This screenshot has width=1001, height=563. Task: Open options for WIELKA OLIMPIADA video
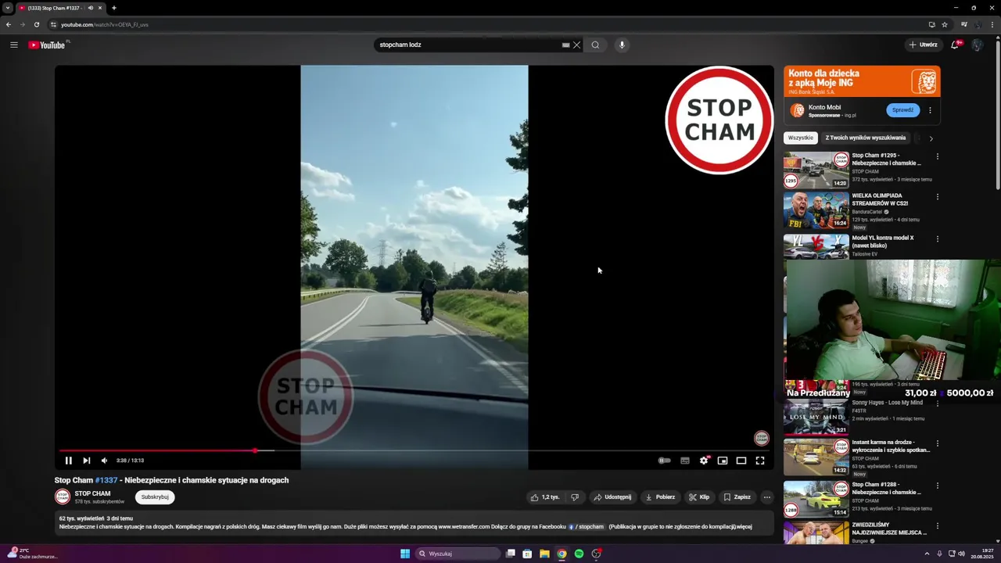click(x=938, y=197)
